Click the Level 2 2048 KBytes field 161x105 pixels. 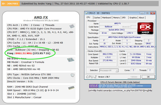click(136, 60)
